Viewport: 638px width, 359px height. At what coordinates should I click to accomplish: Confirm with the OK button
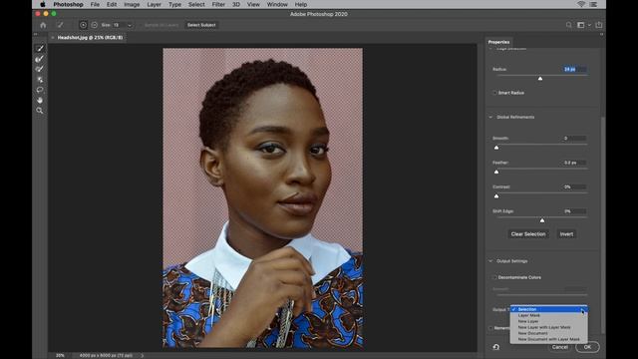coord(587,347)
